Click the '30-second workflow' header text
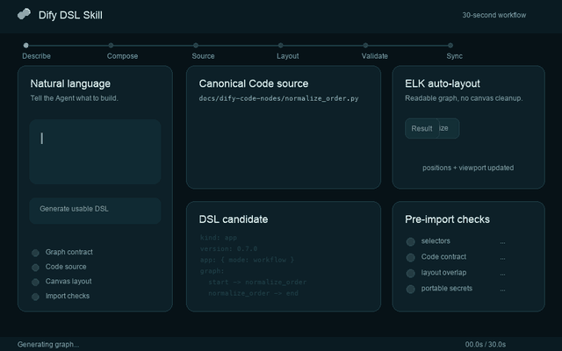562x351 pixels. [x=494, y=15]
